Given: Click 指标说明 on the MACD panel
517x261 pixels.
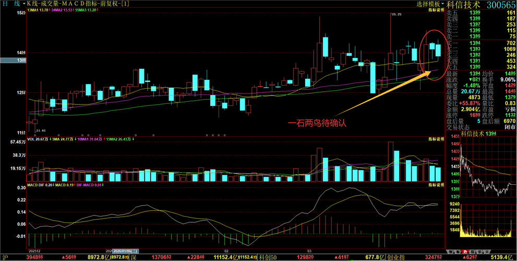Looking at the screenshot, I should point(436,185).
